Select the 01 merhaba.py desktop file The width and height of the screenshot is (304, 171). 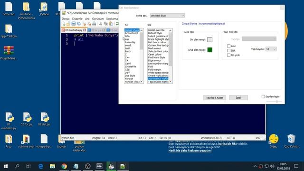(x=9, y=121)
